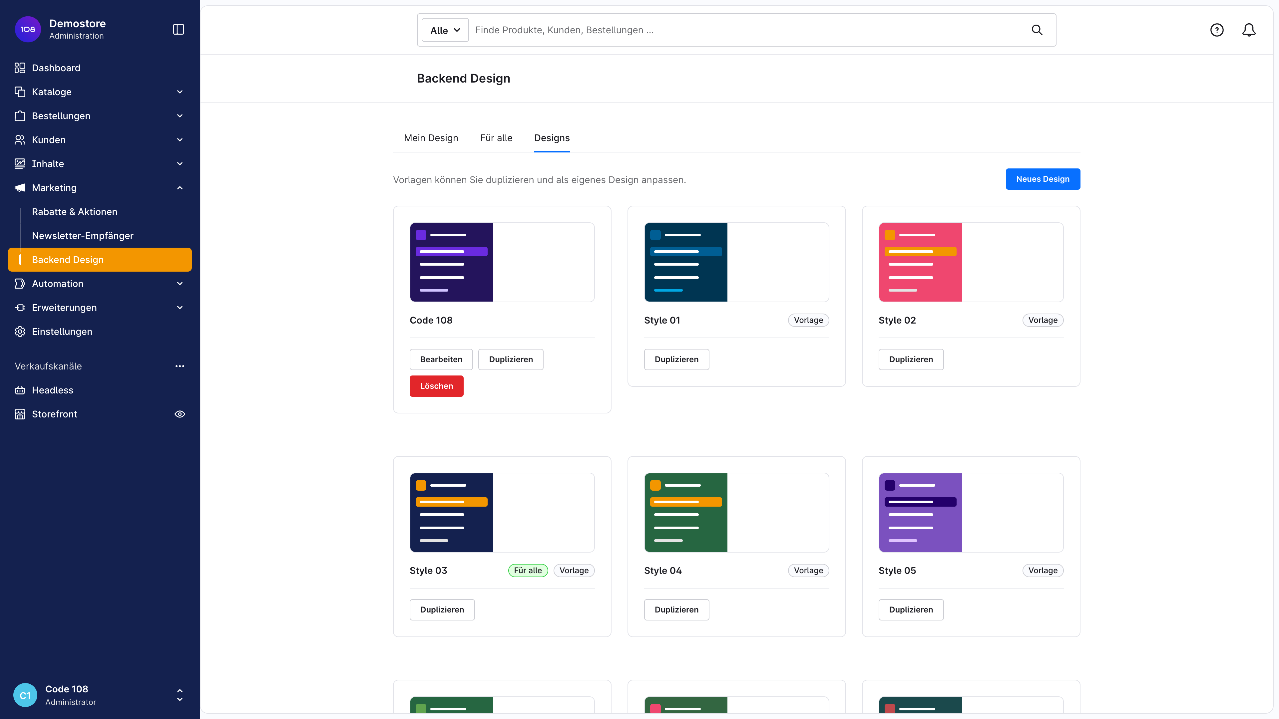Duplicate the Style 04 template
Screen dimensions: 1279x719
(676, 610)
